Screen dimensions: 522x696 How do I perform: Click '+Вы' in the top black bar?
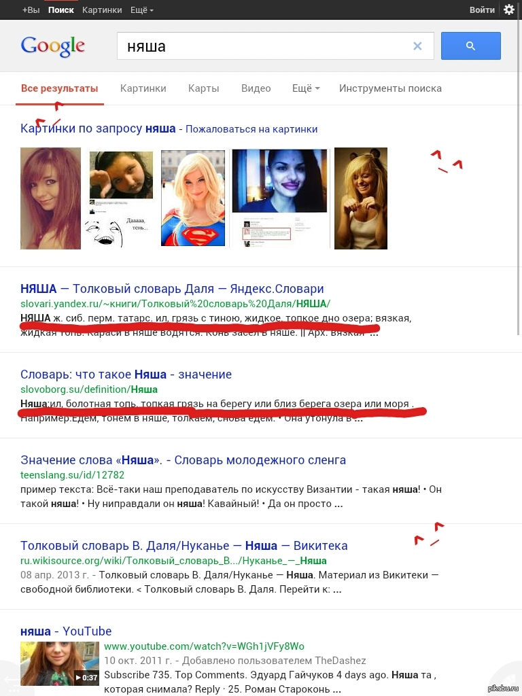pos(31,10)
